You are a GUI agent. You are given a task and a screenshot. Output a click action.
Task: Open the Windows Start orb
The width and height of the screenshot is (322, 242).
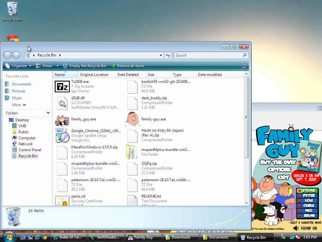click(8, 237)
